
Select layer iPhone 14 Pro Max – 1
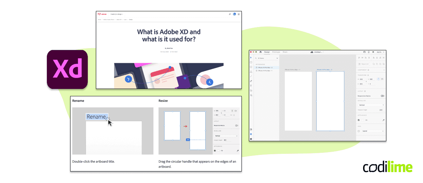click(x=266, y=71)
